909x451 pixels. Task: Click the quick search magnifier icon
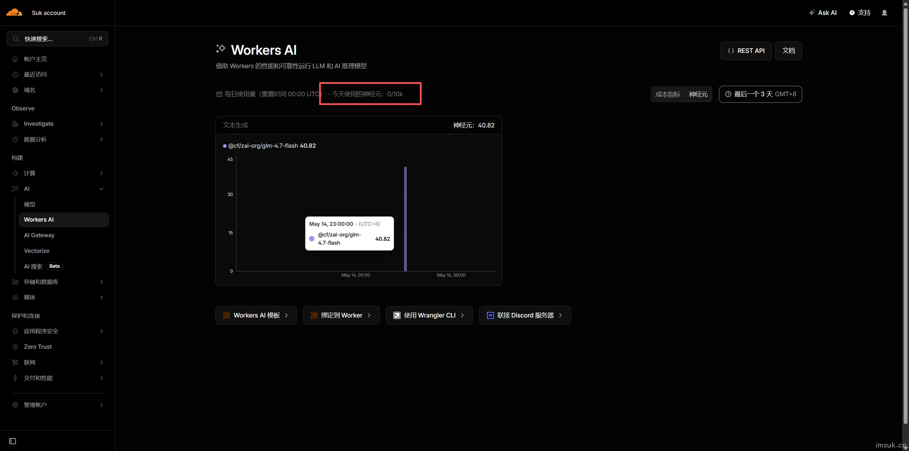[16, 39]
